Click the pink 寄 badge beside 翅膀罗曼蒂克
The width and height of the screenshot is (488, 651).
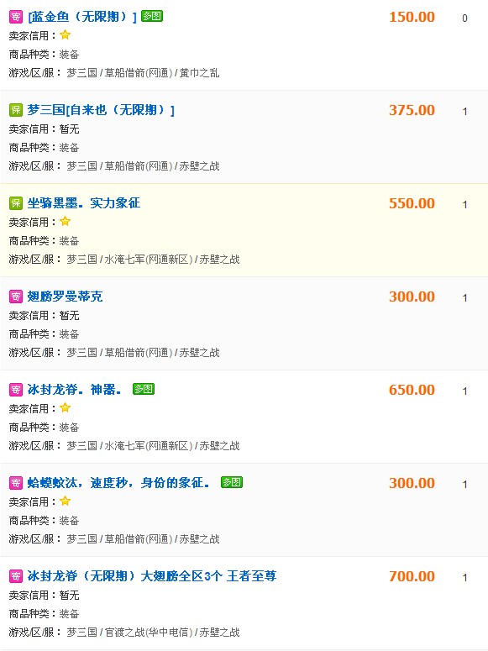point(15,297)
